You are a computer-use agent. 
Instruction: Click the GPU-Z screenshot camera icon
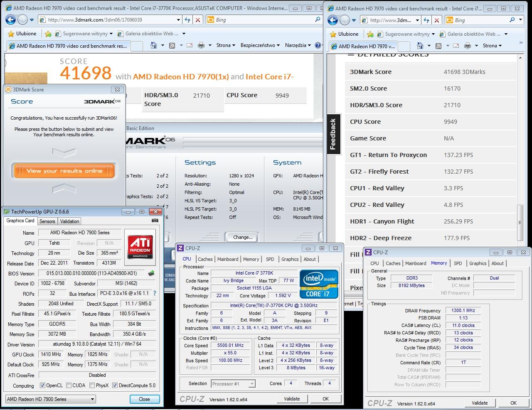(155, 221)
